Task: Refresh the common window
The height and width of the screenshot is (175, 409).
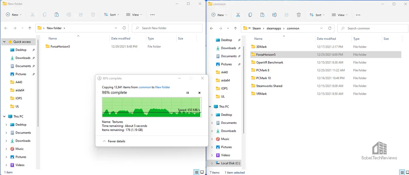Action: [330, 28]
